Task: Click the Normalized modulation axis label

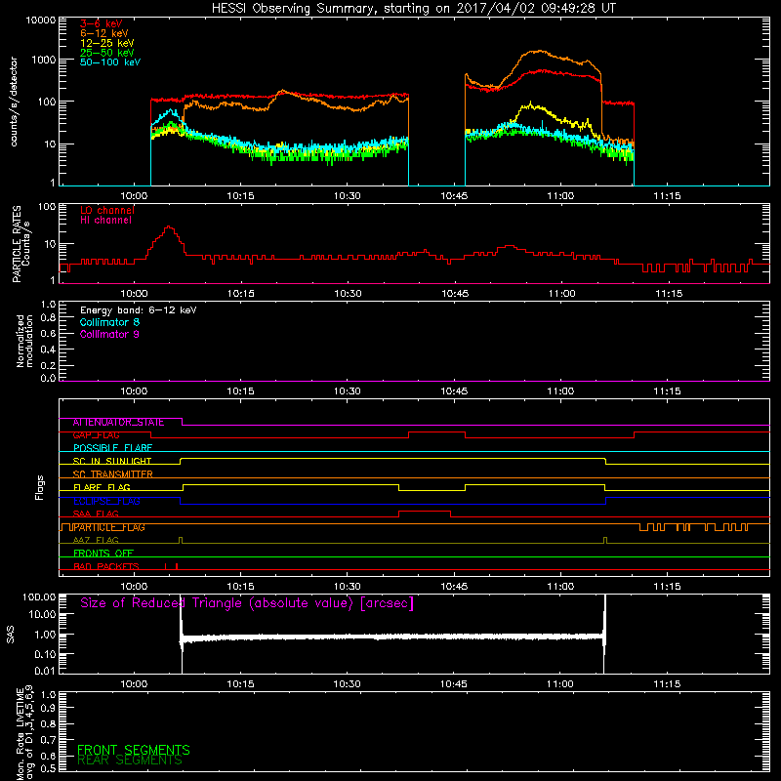Action: 23,341
